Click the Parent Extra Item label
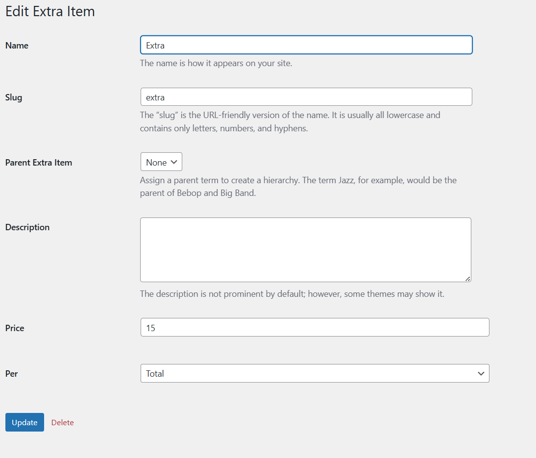The width and height of the screenshot is (536, 458). (39, 162)
